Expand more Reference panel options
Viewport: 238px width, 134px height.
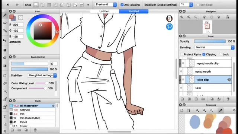click(x=234, y=111)
